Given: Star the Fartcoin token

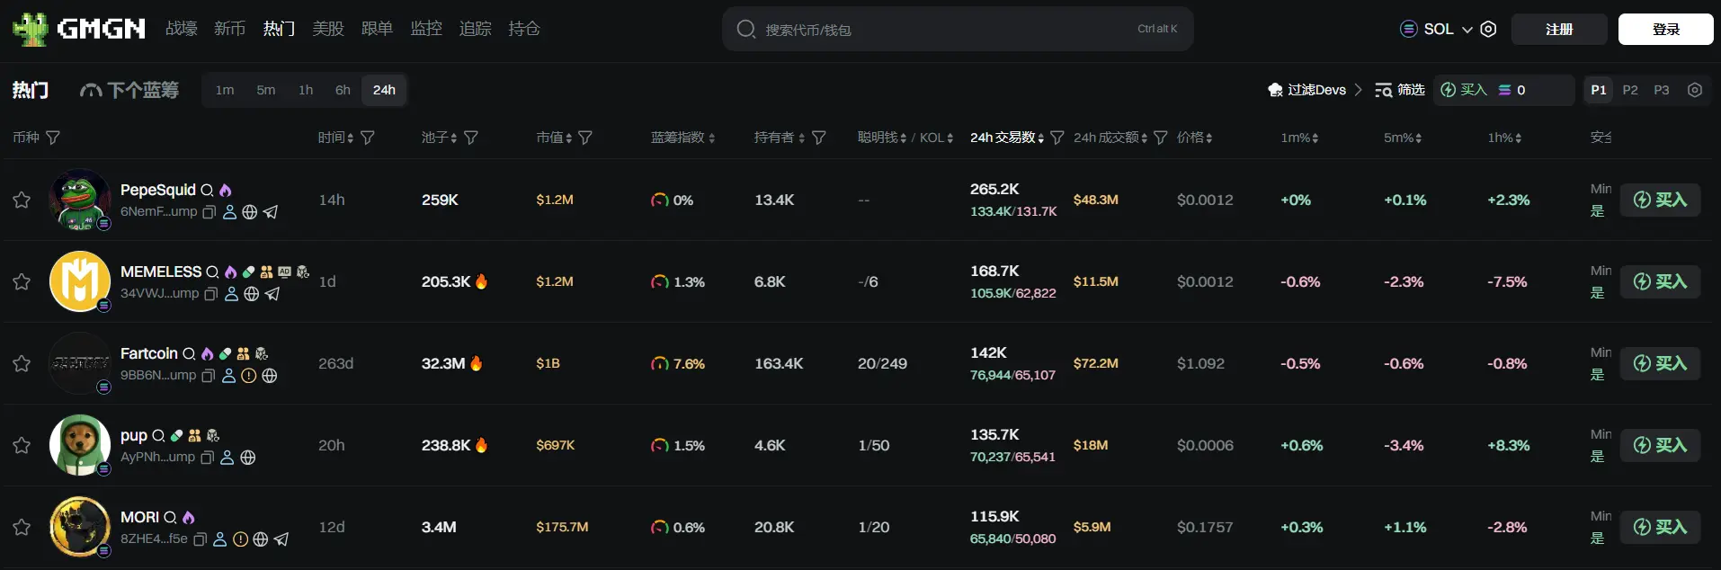Looking at the screenshot, I should pos(22,363).
